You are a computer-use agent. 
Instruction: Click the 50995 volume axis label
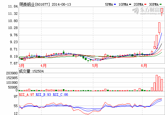(x=13, y=87)
